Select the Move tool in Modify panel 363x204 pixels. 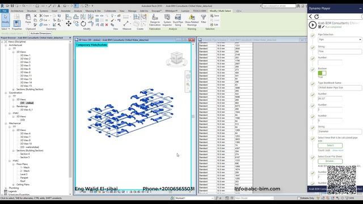click(x=69, y=24)
